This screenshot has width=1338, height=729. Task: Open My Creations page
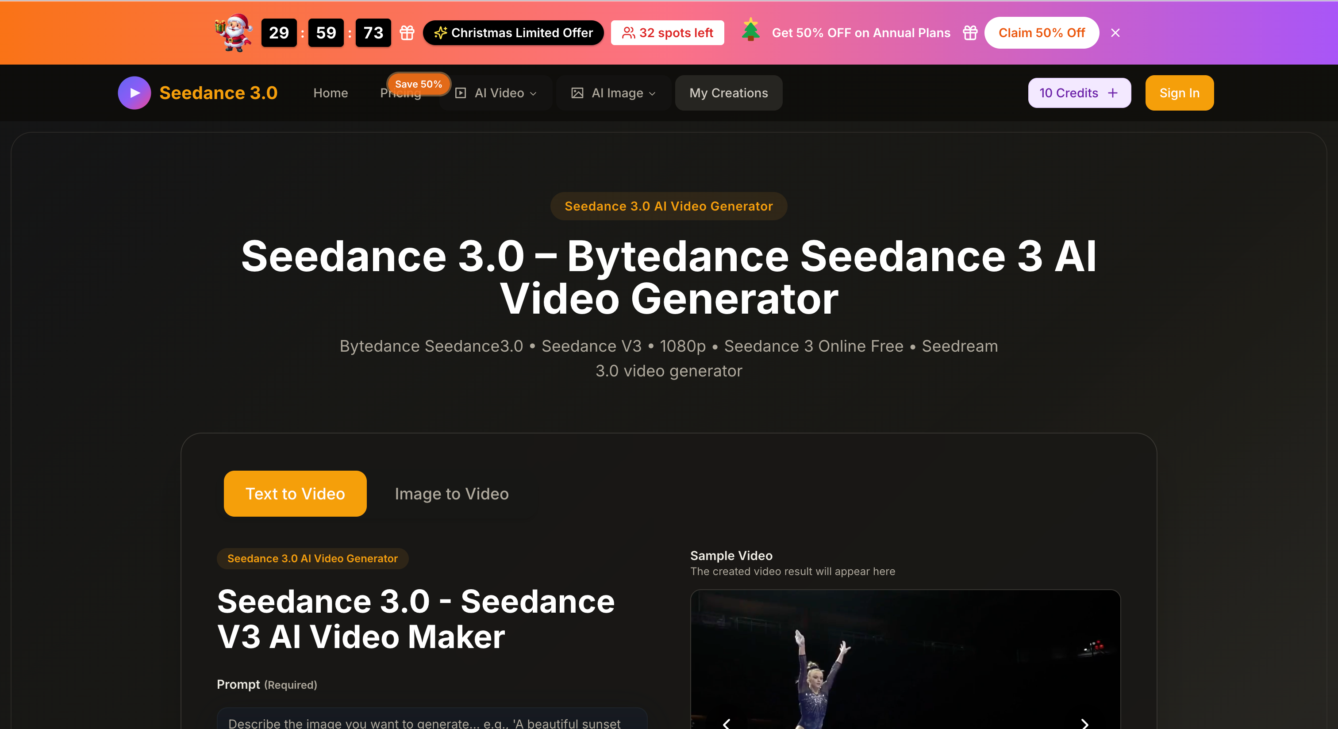(728, 93)
